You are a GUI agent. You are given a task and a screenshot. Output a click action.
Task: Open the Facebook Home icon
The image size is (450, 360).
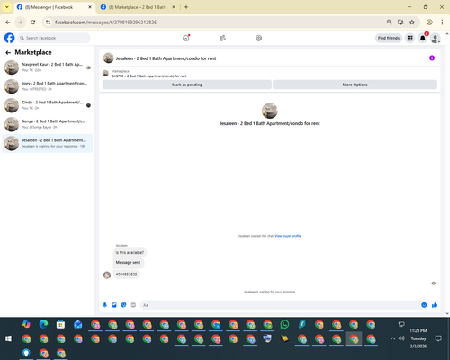coord(186,38)
